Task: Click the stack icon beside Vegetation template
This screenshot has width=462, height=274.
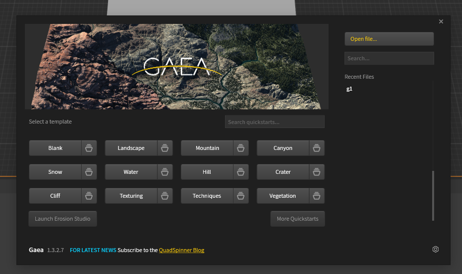Action: (x=317, y=196)
